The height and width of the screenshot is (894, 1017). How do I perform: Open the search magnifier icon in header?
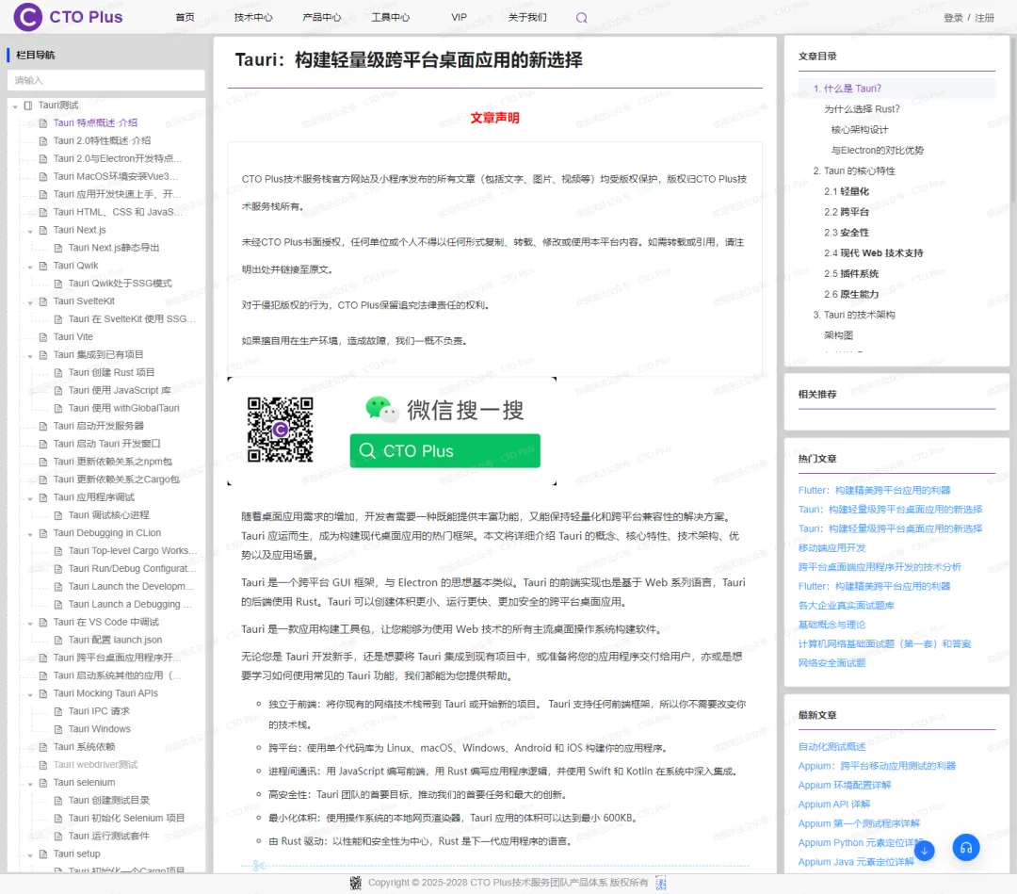(x=582, y=18)
